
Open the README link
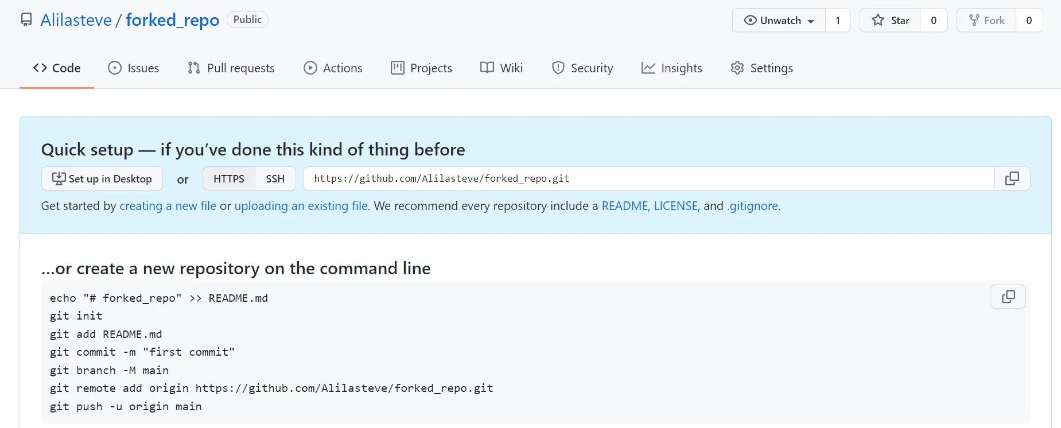coord(624,206)
